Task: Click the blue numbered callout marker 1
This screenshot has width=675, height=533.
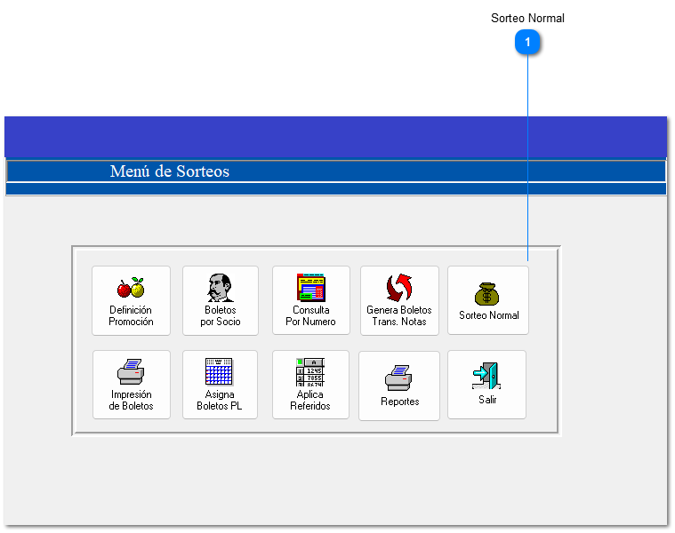Action: (x=528, y=42)
